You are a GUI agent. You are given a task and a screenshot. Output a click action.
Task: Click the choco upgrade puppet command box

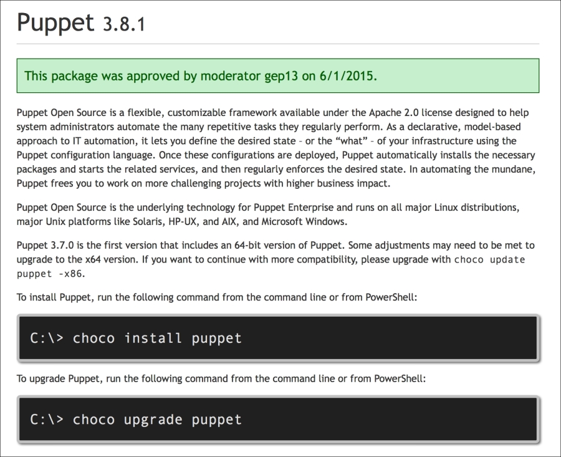coord(277,419)
